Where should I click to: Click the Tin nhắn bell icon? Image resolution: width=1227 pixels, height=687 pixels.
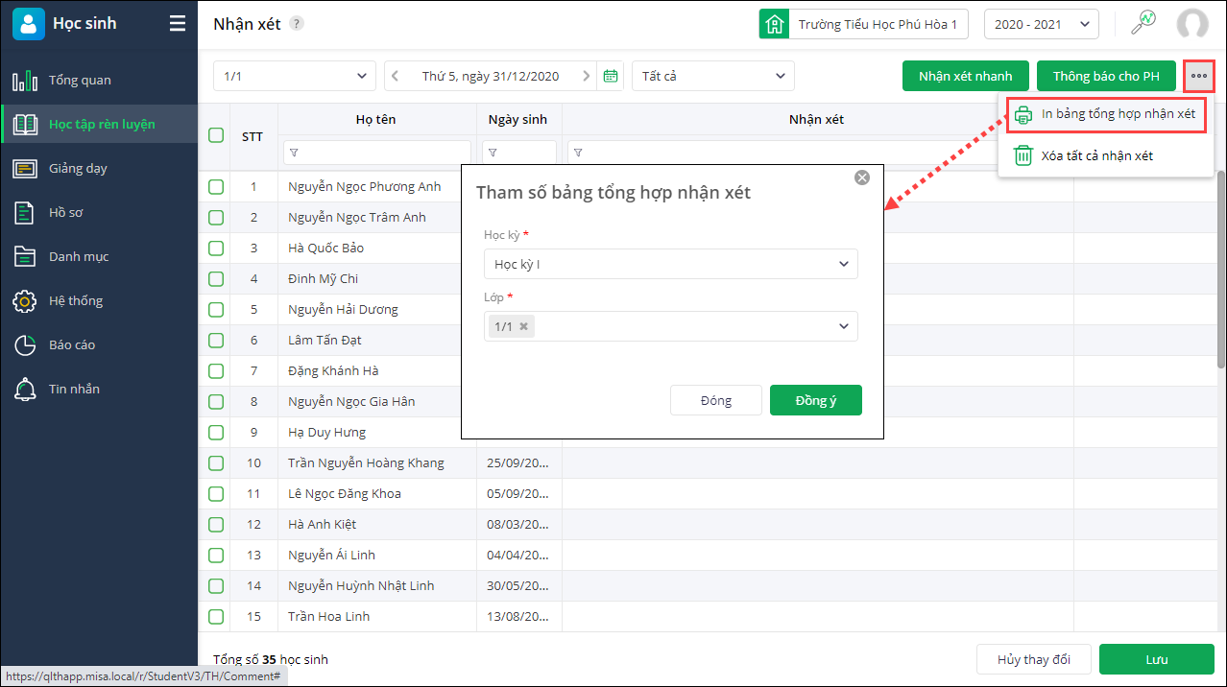(25, 389)
